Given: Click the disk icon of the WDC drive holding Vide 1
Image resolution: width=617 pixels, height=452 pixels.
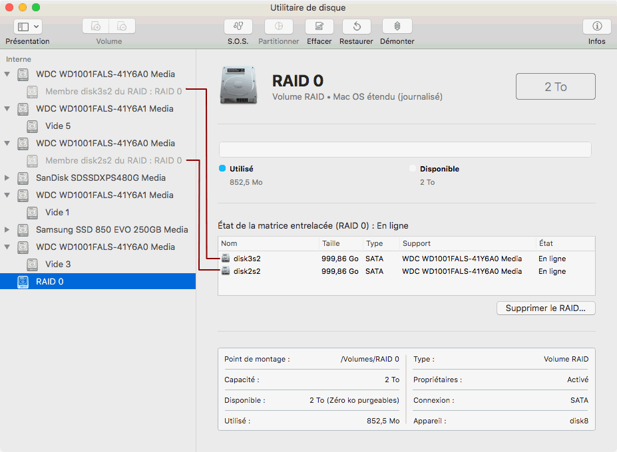Looking at the screenshot, I should point(23,195).
